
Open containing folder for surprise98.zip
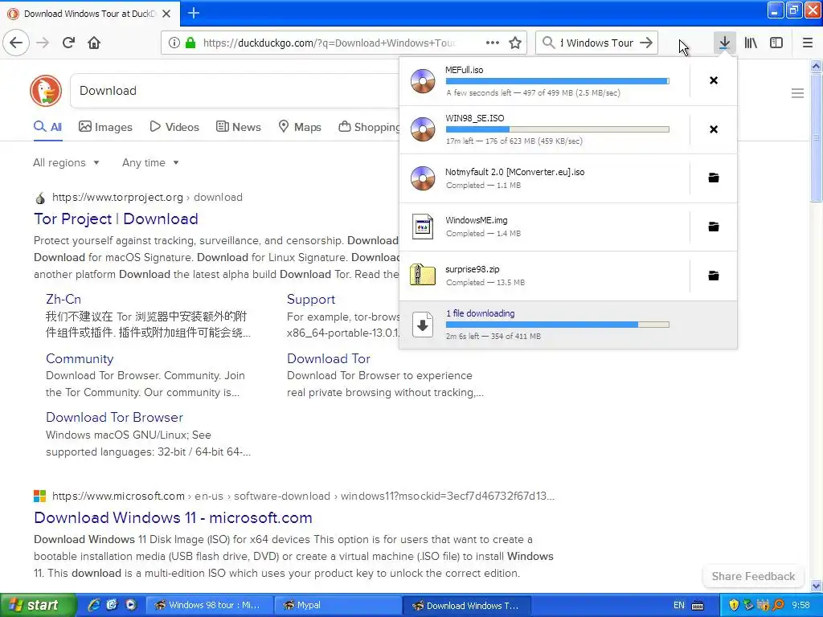coord(714,276)
